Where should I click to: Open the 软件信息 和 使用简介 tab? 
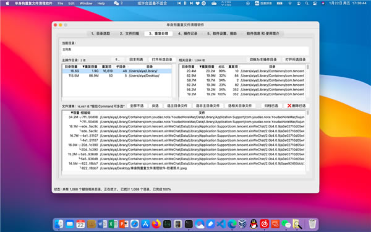pyautogui.click(x=263, y=33)
